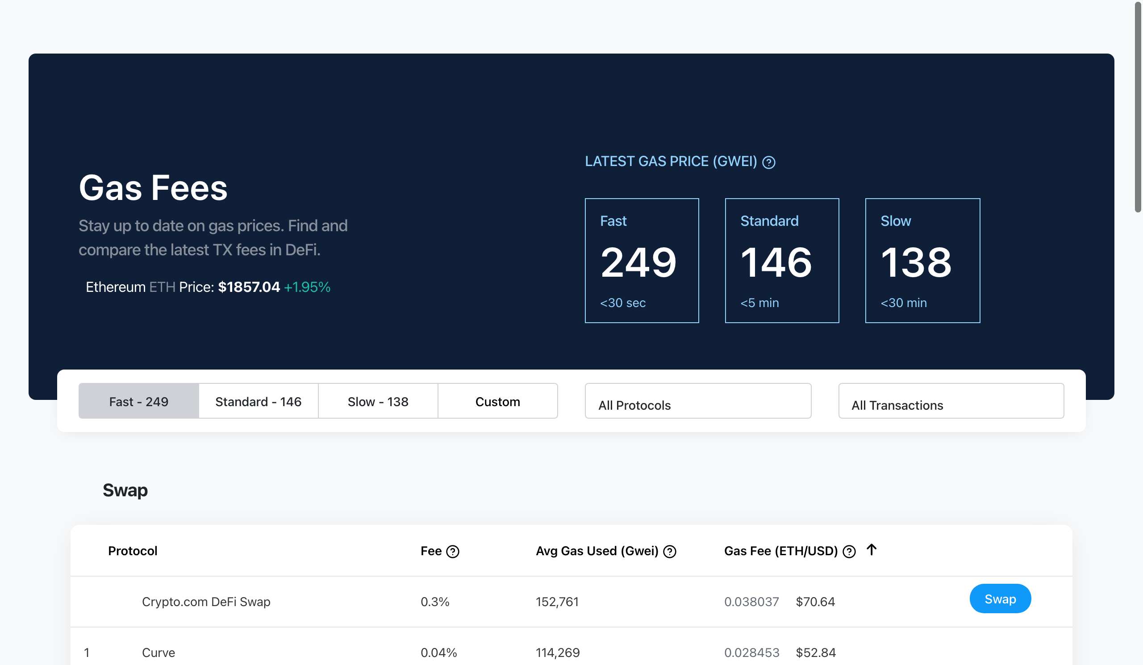
Task: Click Swap for Crypto.com DeFi Swap
Action: click(1000, 598)
